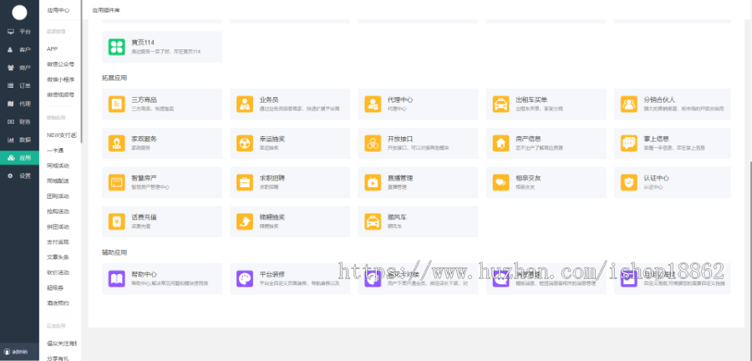Open 超级券 submenu item

coord(55,288)
